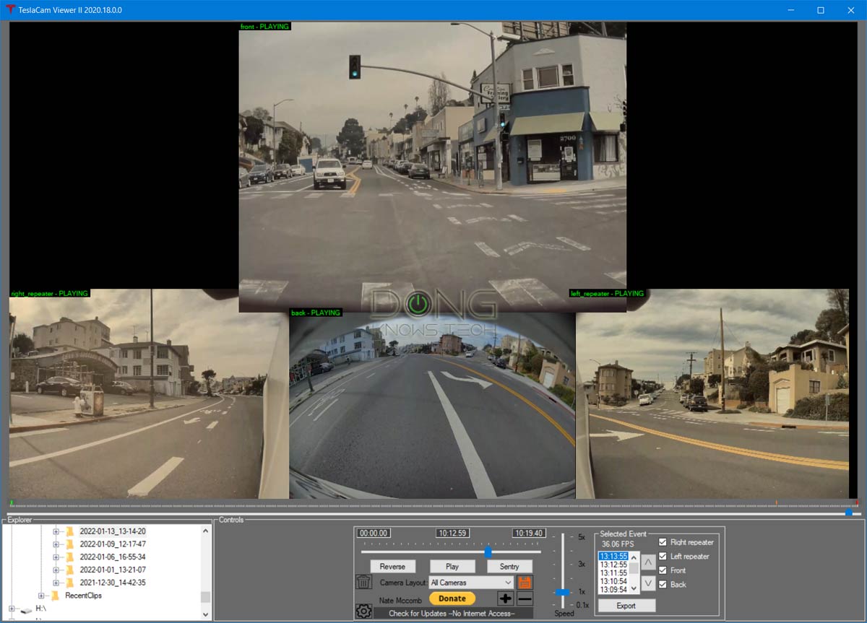The width and height of the screenshot is (867, 623).
Task: Select event 13:13:55 in the list
Action: pos(613,556)
